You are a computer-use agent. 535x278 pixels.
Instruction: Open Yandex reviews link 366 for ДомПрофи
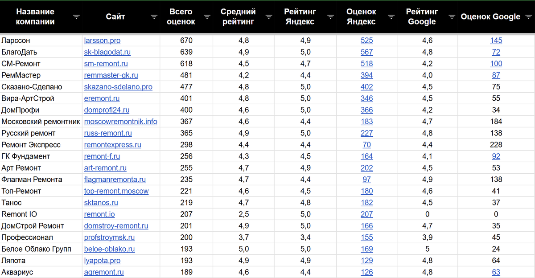point(367,110)
